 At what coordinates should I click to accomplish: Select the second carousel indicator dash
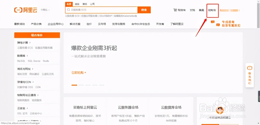click(x=81, y=85)
